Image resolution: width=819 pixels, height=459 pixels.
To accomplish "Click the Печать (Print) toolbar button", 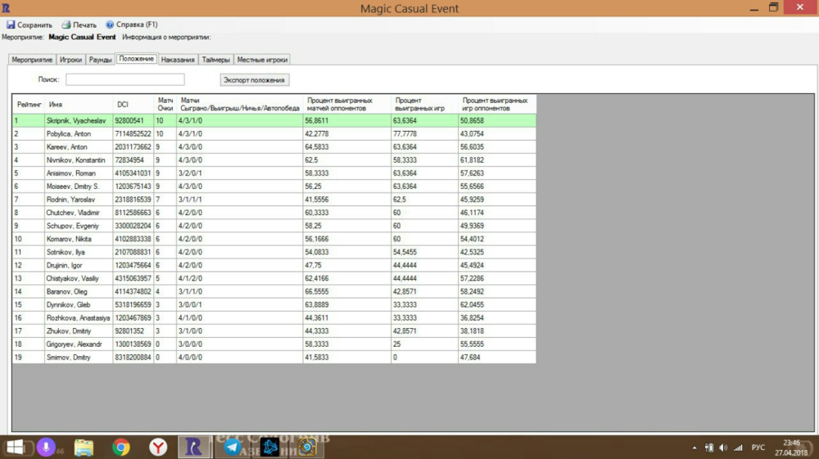I will [79, 25].
